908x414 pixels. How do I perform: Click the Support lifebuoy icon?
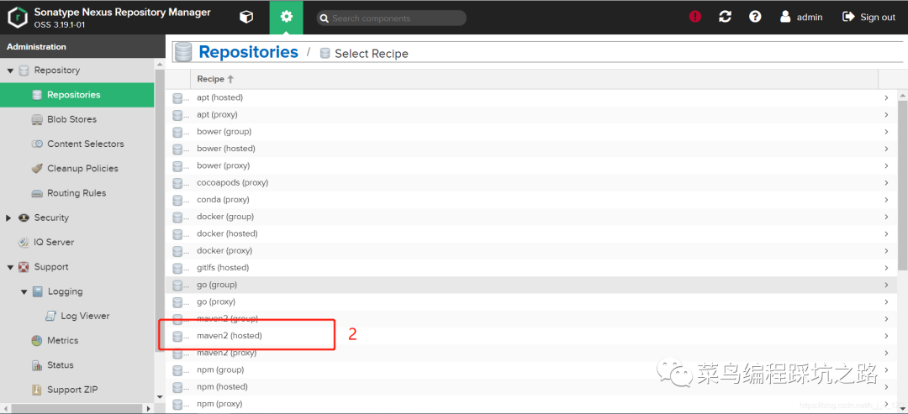pos(24,267)
